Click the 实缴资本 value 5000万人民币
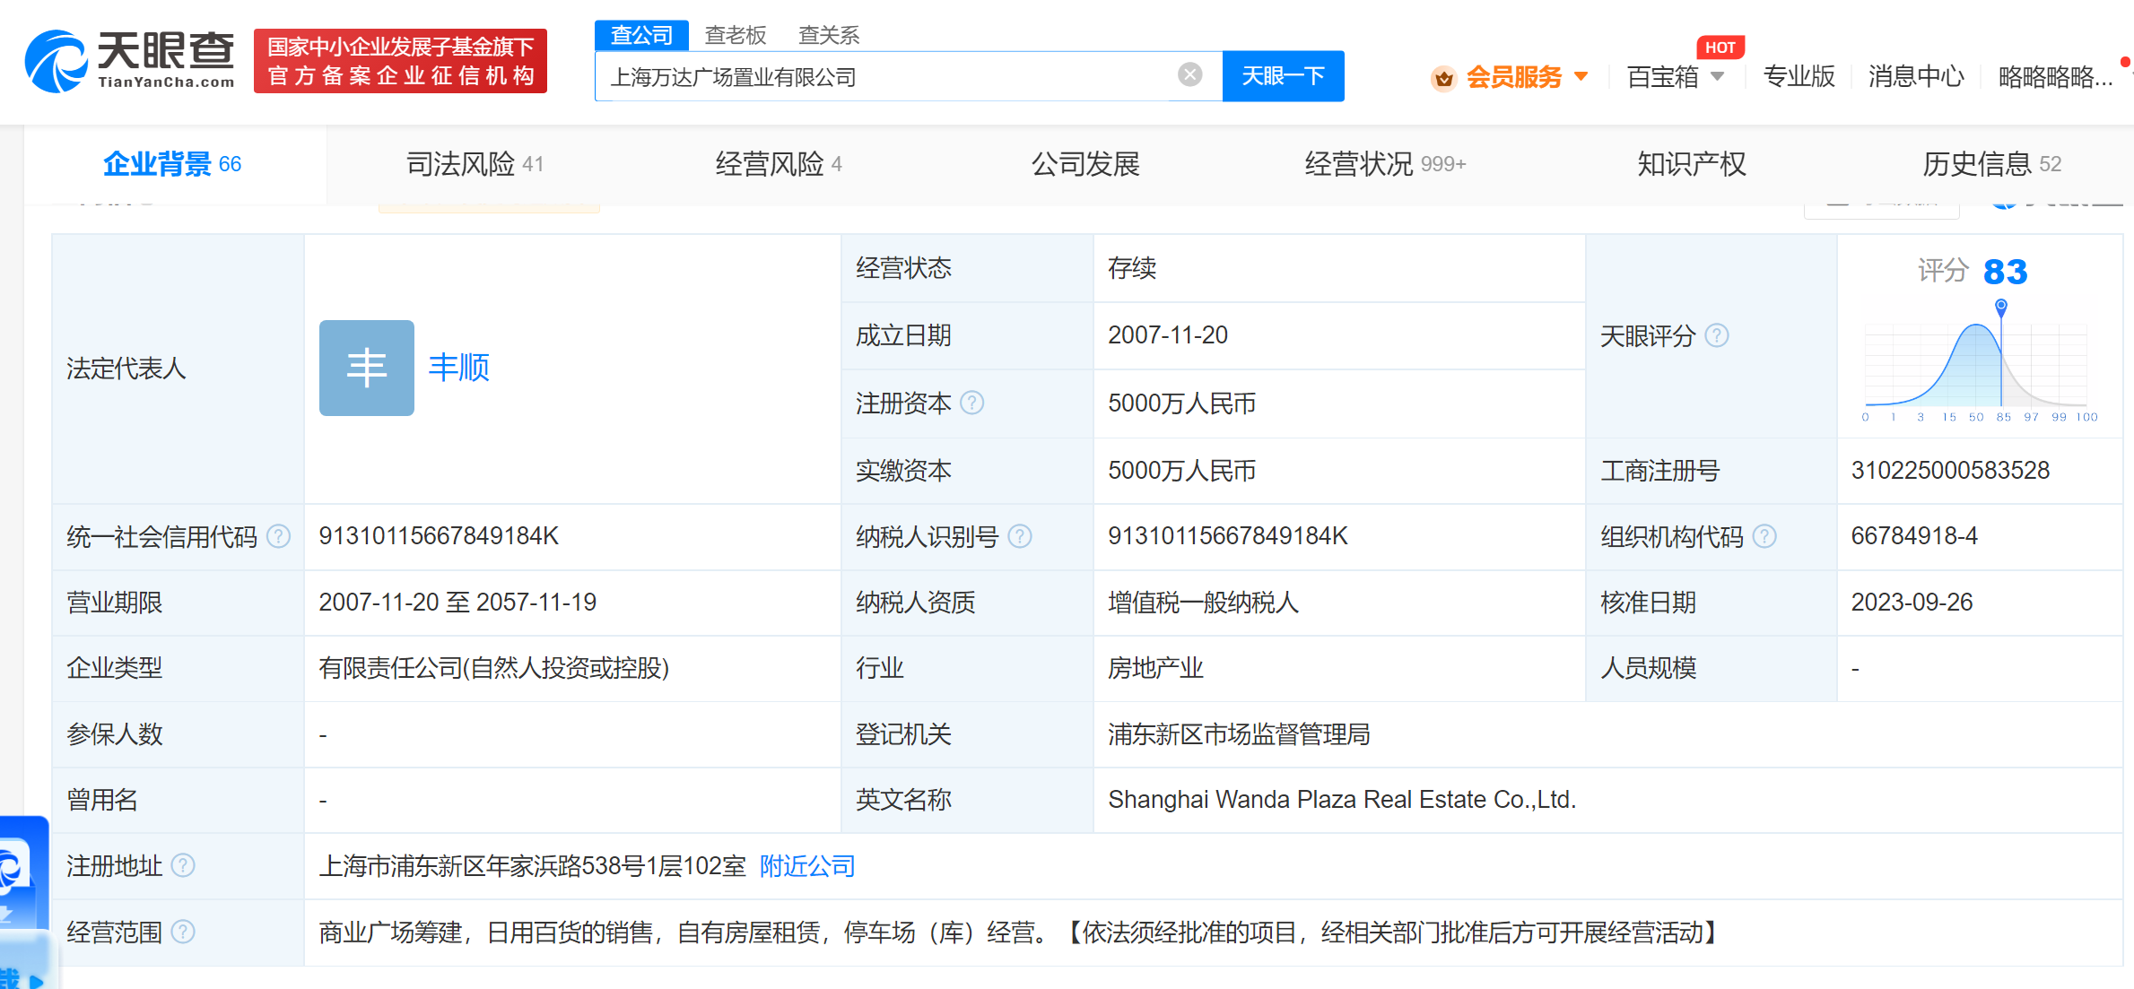The image size is (2134, 989). coord(1181,470)
